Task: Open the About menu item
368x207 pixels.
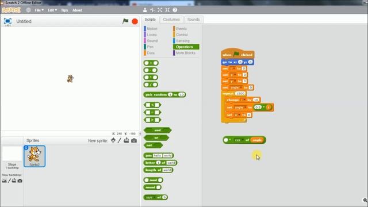Action: (77, 10)
